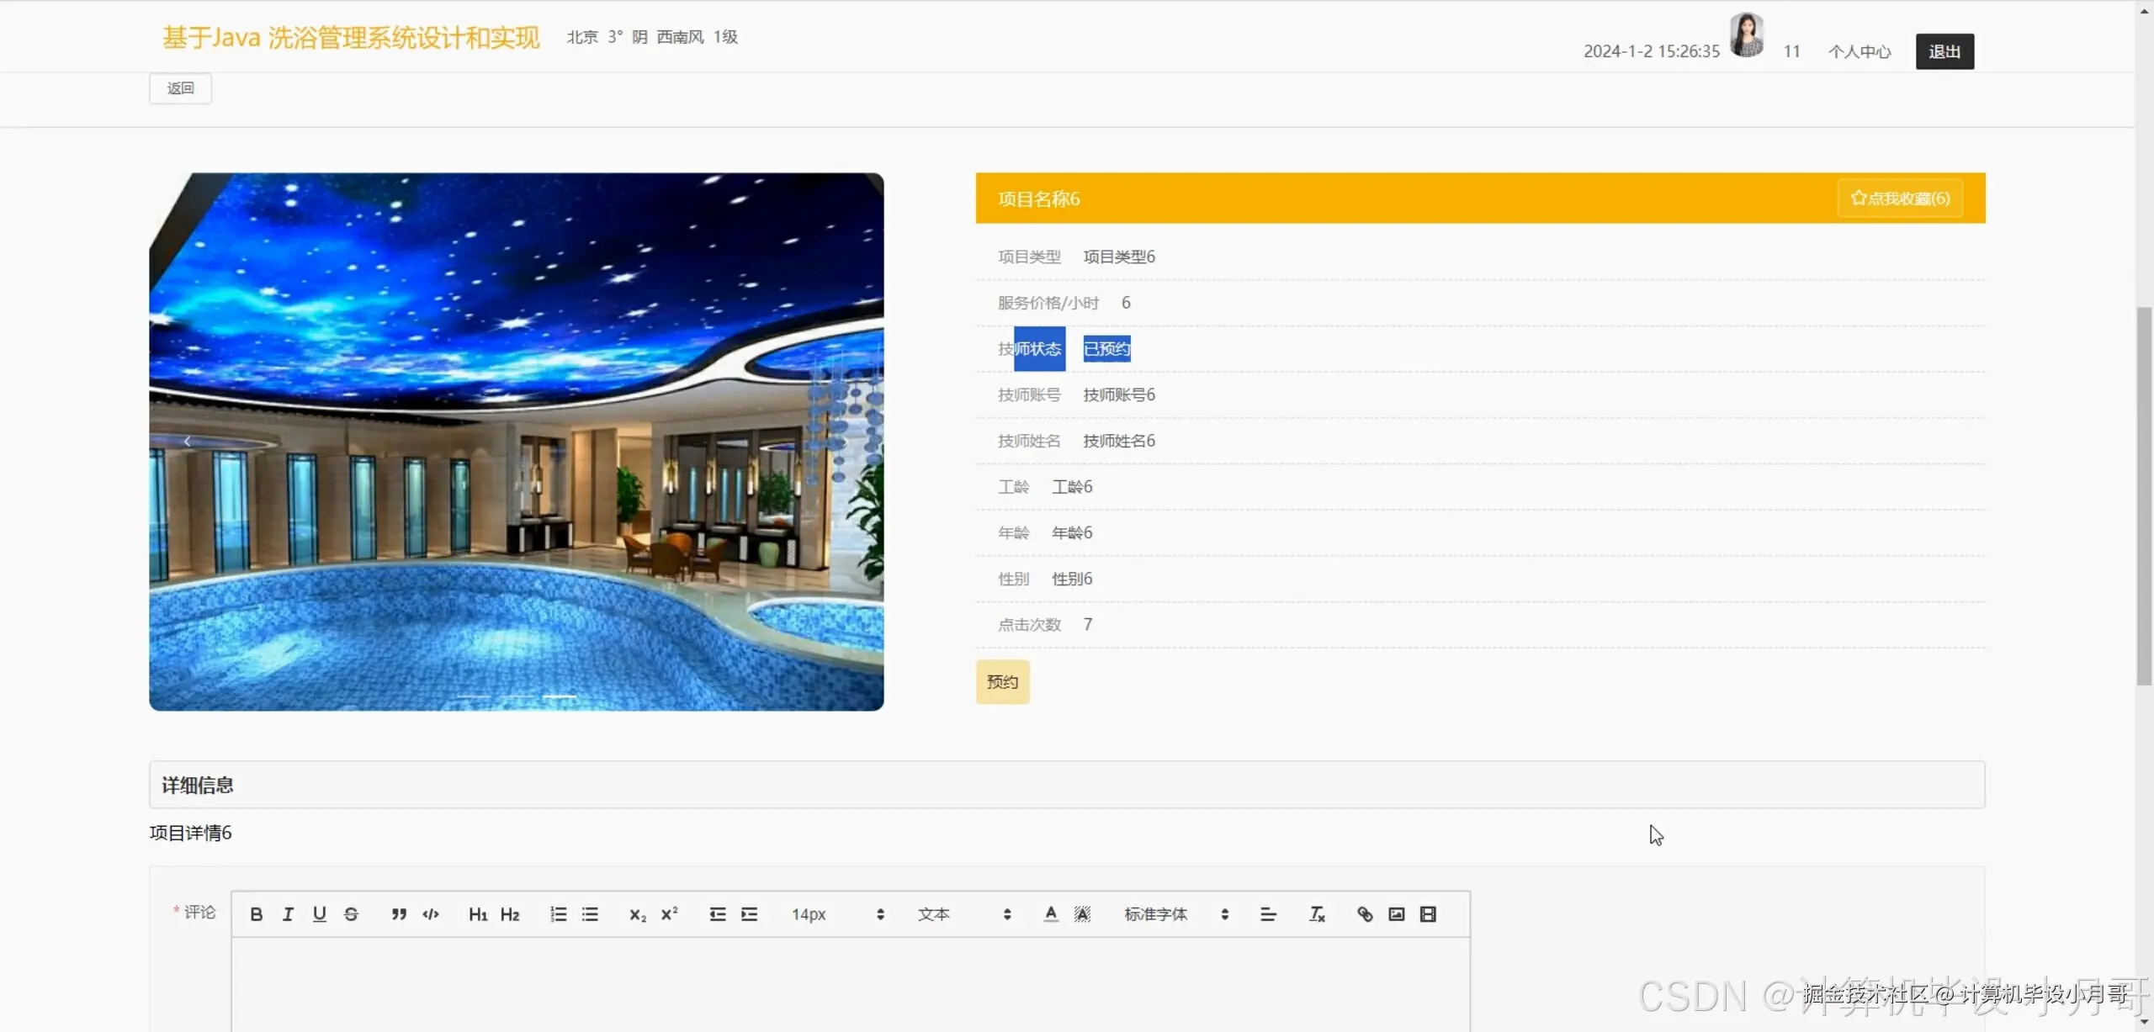This screenshot has height=1032, width=2154.
Task: Toggle H1 heading style
Action: click(x=478, y=914)
